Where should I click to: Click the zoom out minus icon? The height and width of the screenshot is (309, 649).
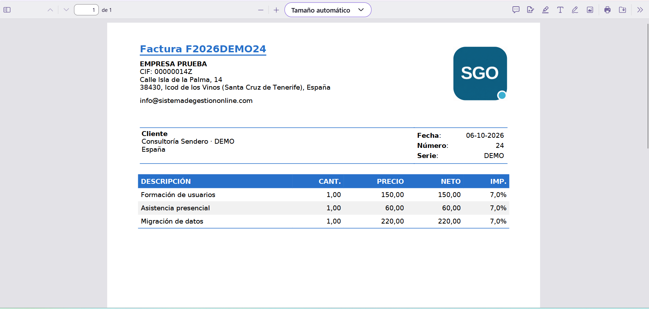click(261, 10)
